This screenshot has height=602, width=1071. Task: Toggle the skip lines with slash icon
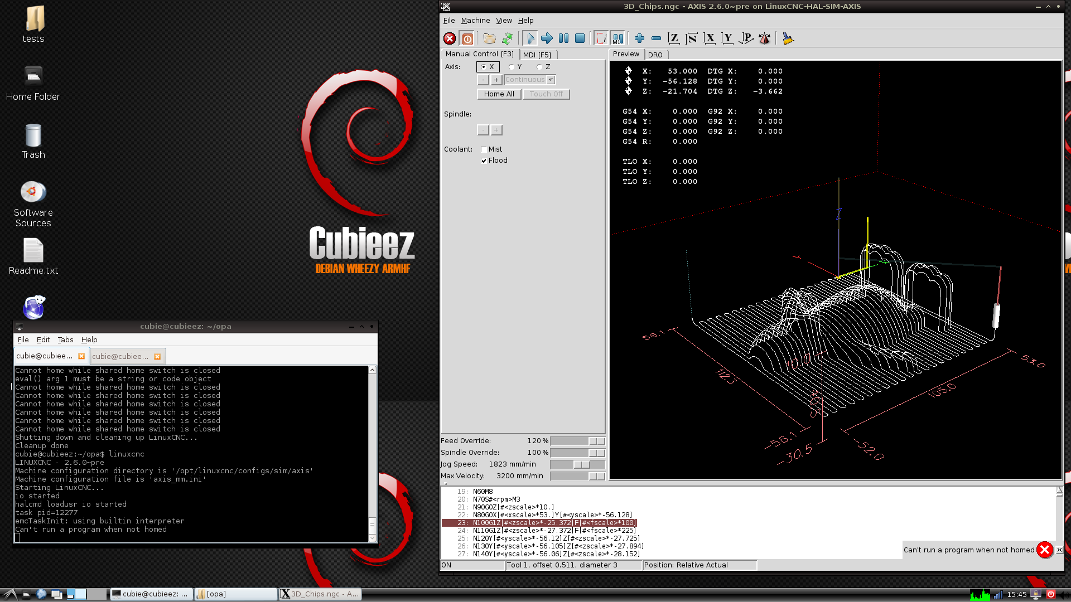(x=601, y=38)
